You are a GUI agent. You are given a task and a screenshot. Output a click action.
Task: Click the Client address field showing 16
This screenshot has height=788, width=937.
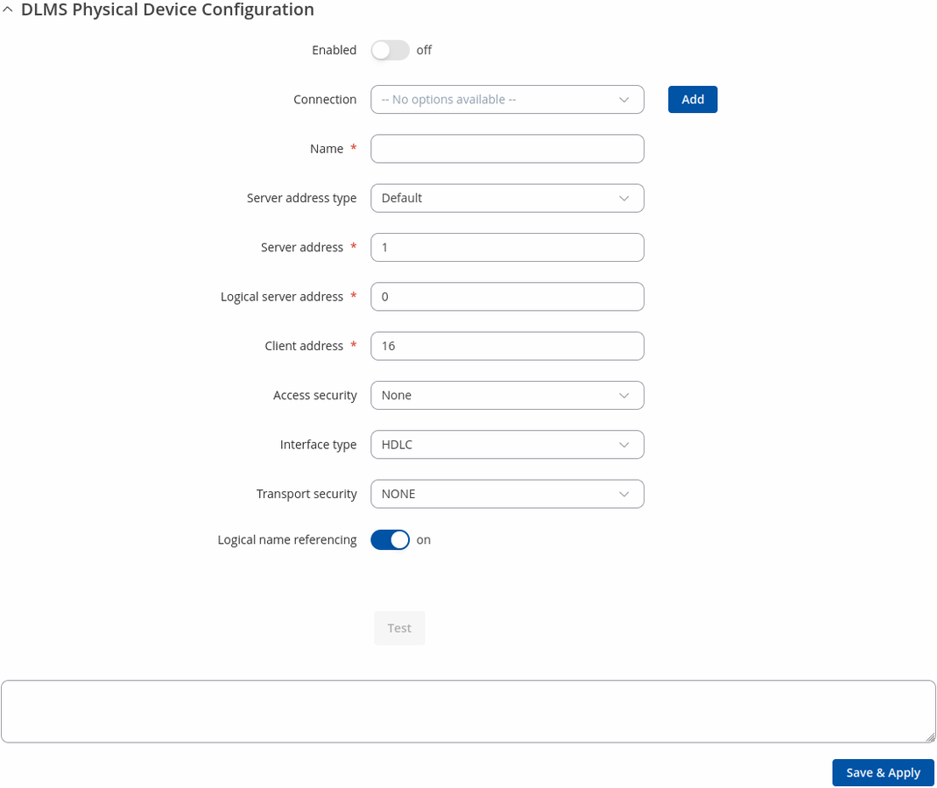coord(507,346)
